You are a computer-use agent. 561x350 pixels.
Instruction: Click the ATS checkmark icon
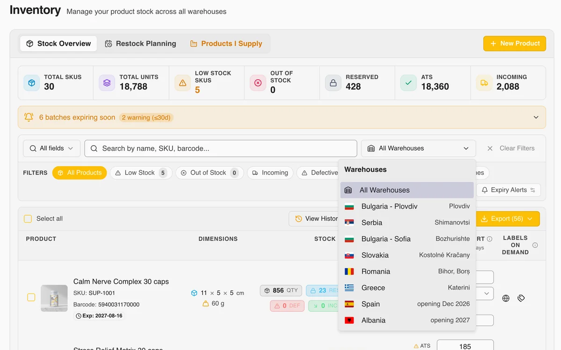tap(409, 83)
